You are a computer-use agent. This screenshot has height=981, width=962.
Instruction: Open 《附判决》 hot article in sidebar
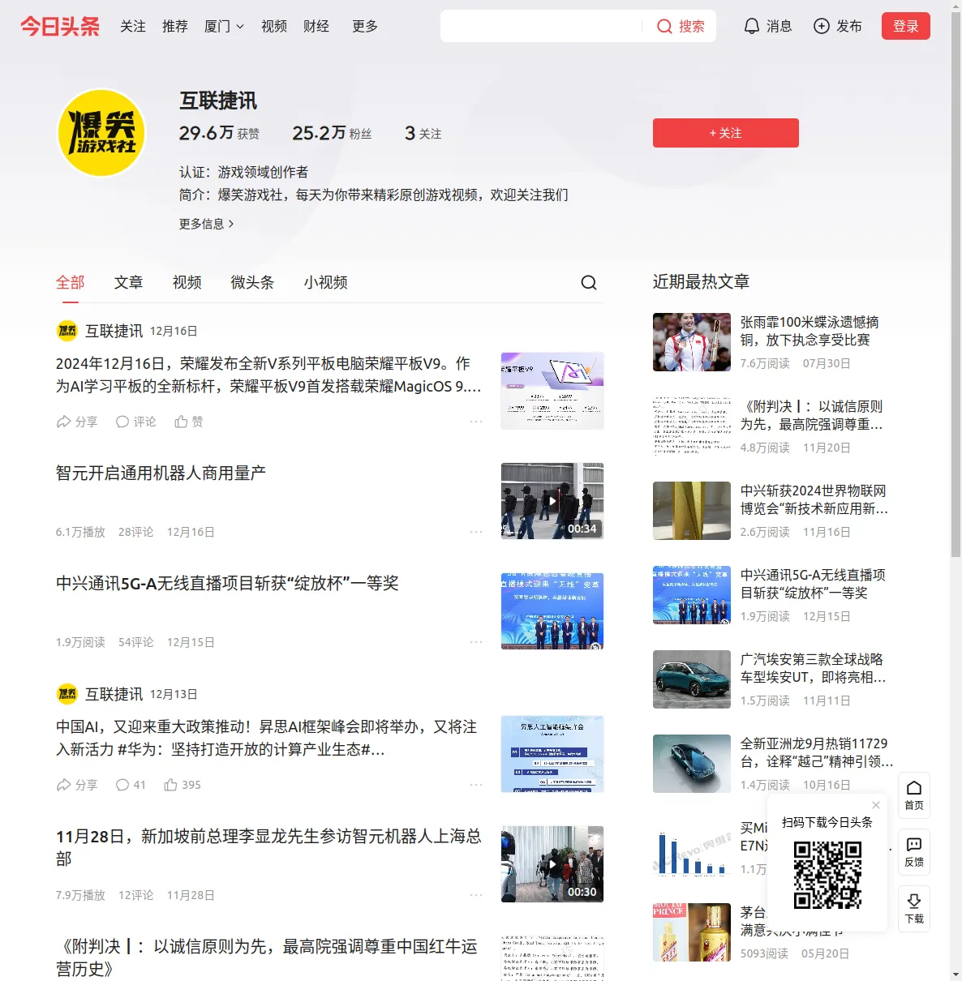click(811, 415)
